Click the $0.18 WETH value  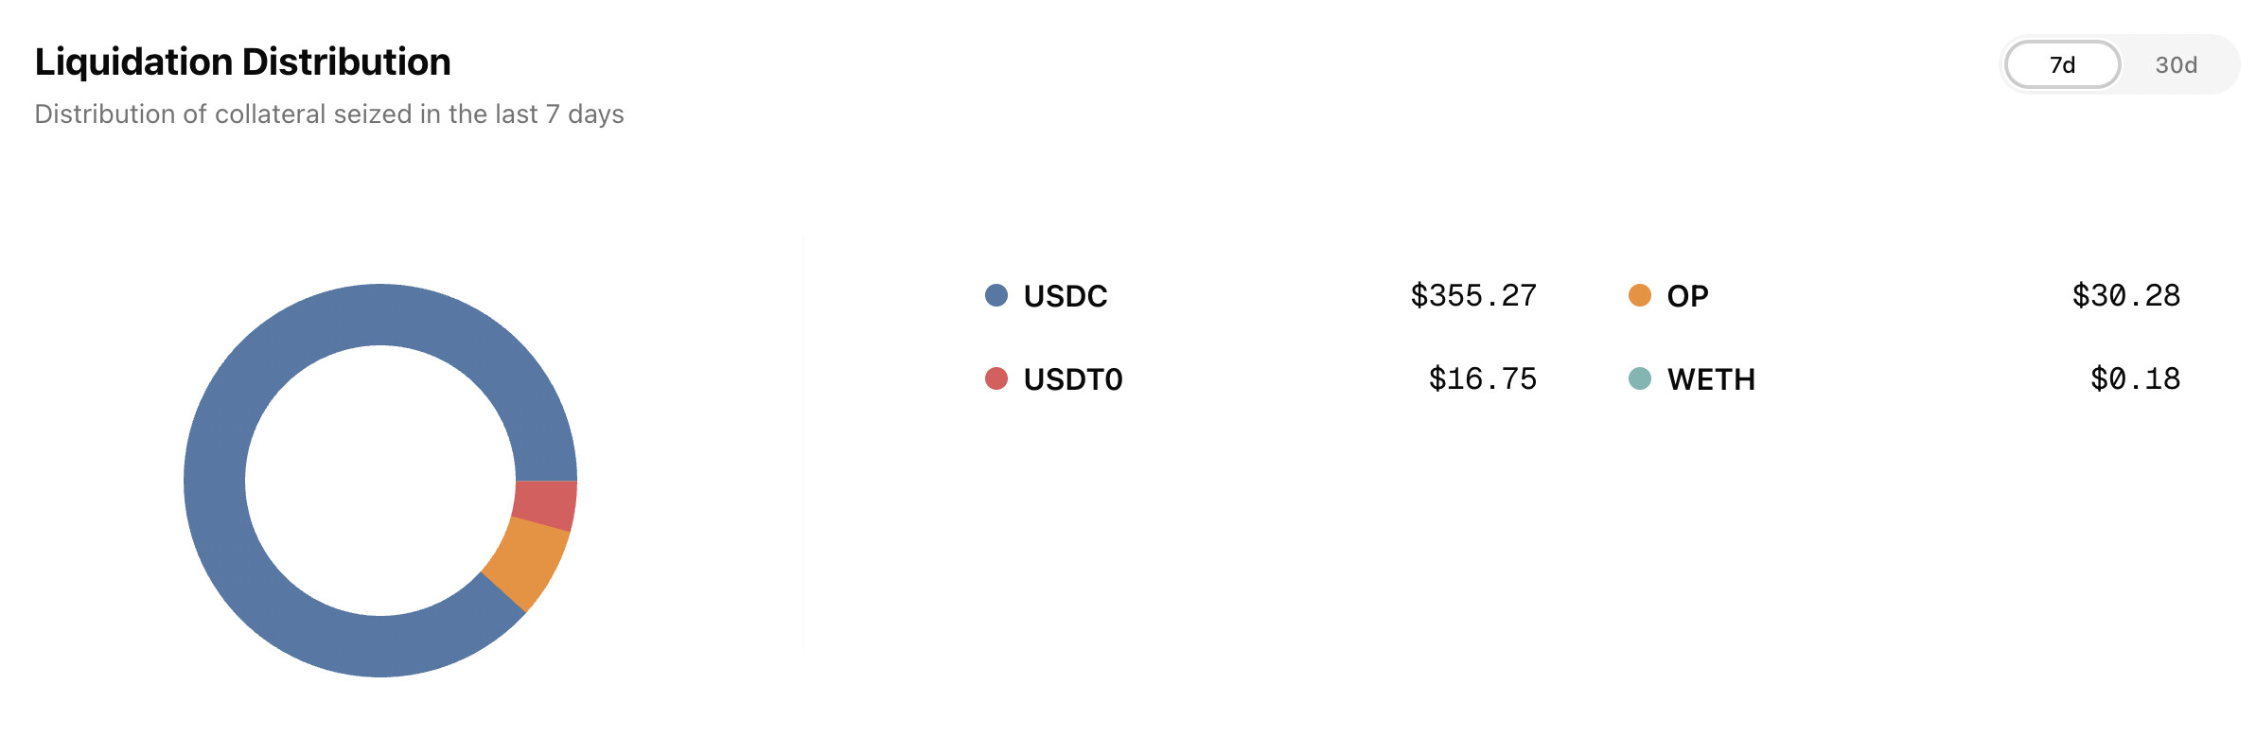coord(2136,379)
